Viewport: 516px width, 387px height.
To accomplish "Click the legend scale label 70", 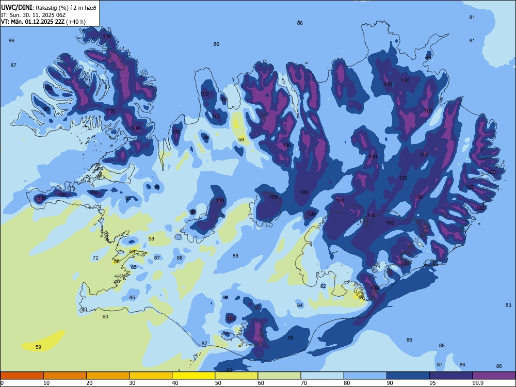I will coord(304,383).
